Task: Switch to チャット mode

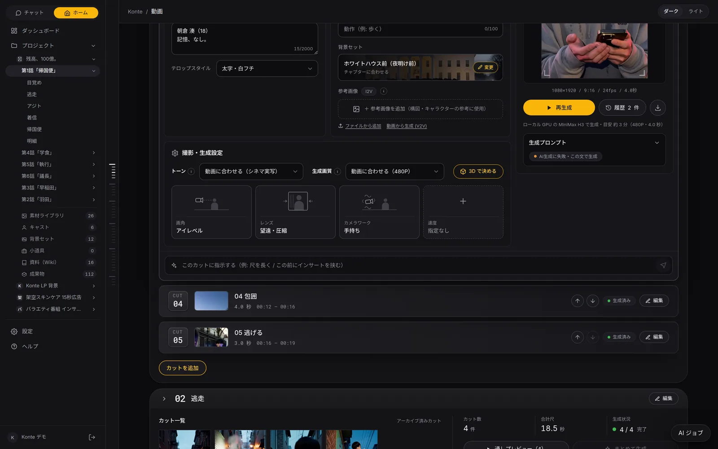Action: tap(30, 13)
